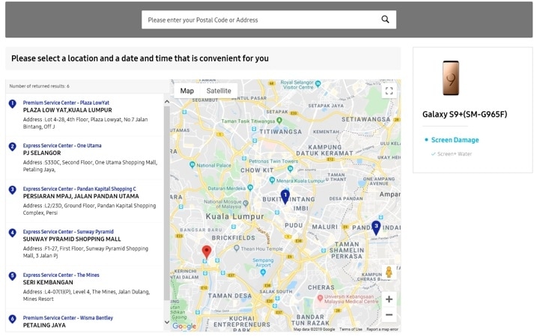Open Express Service Center - The Mines
Viewport: 537px width, 336px height.
61,275
